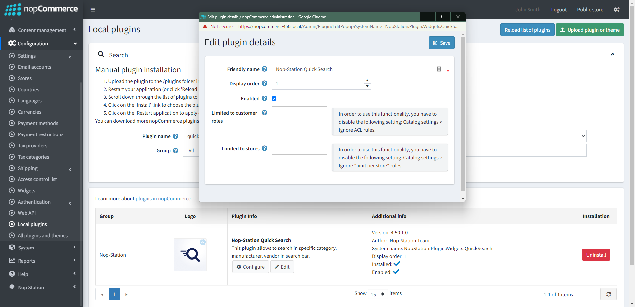Open Tax categories in sidebar

33,157
